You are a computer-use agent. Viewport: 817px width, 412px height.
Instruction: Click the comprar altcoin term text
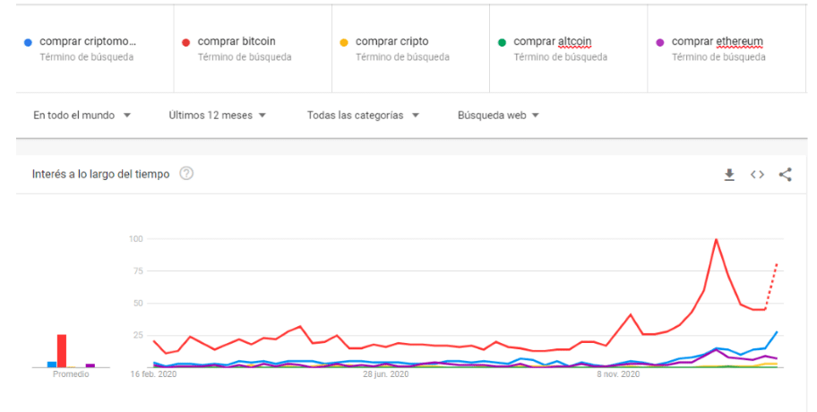[x=552, y=41]
